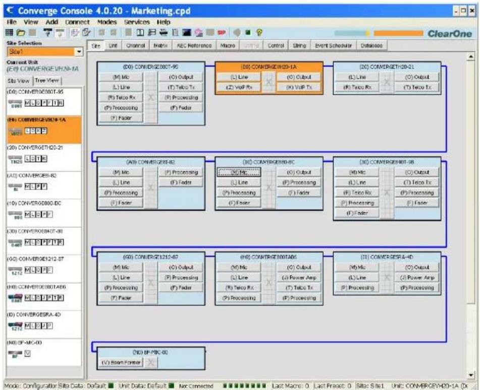Switch to the Tree View tab

[47, 81]
